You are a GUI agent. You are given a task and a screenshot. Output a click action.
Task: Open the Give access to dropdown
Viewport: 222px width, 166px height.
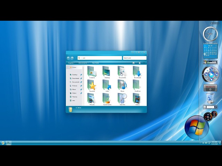tap(83, 63)
